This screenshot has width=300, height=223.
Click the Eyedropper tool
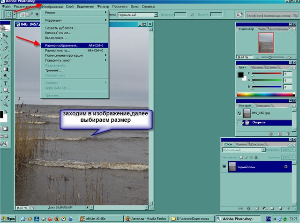coord(6,97)
